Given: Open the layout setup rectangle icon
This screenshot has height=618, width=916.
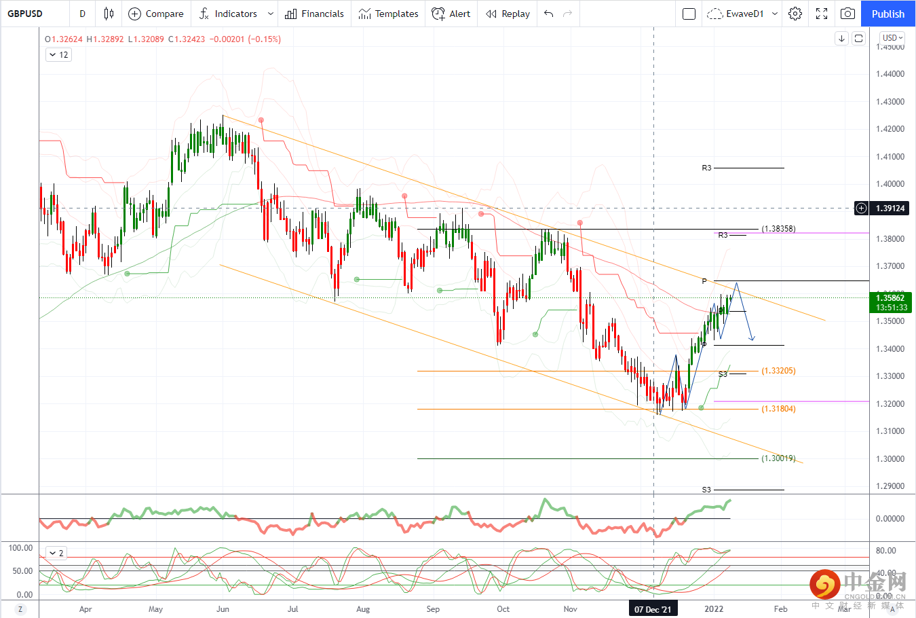Looking at the screenshot, I should tap(689, 14).
